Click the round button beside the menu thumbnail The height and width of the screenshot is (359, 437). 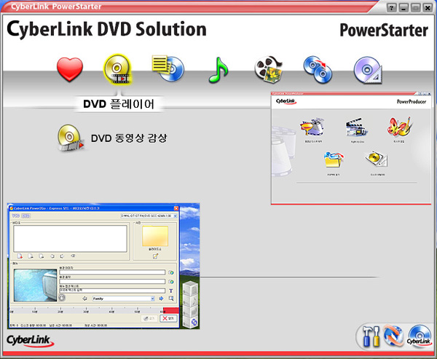(62, 298)
